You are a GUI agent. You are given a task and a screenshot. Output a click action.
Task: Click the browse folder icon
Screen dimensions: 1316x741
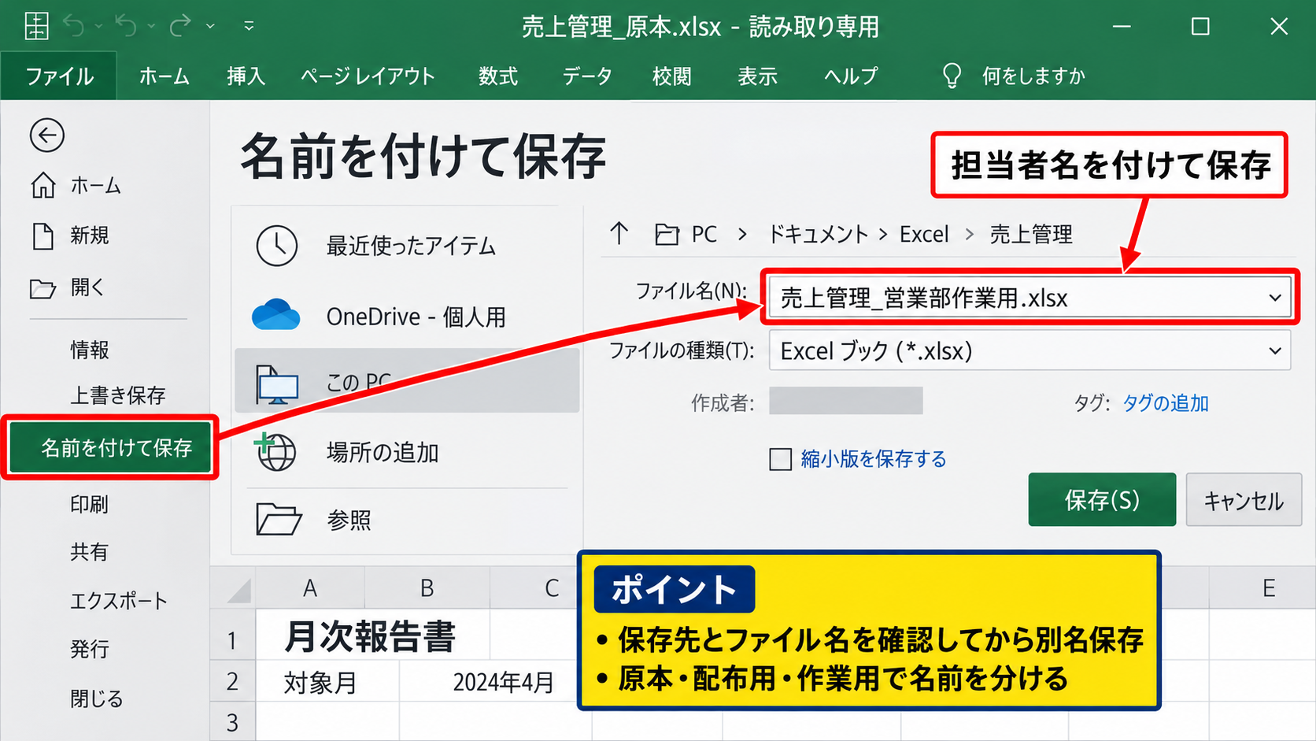tap(279, 519)
